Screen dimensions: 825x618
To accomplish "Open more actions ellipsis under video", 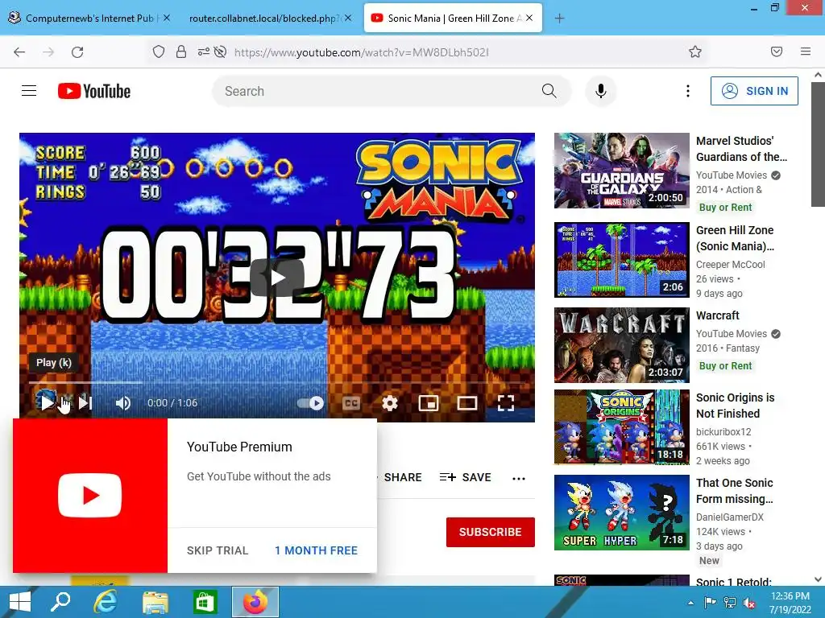I will point(519,478).
